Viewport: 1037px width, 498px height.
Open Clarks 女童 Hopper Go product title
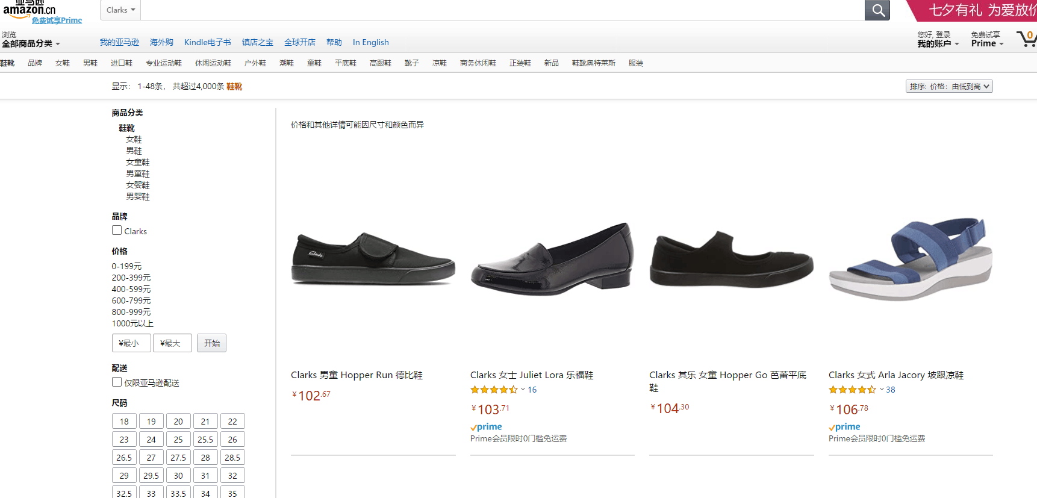point(727,381)
